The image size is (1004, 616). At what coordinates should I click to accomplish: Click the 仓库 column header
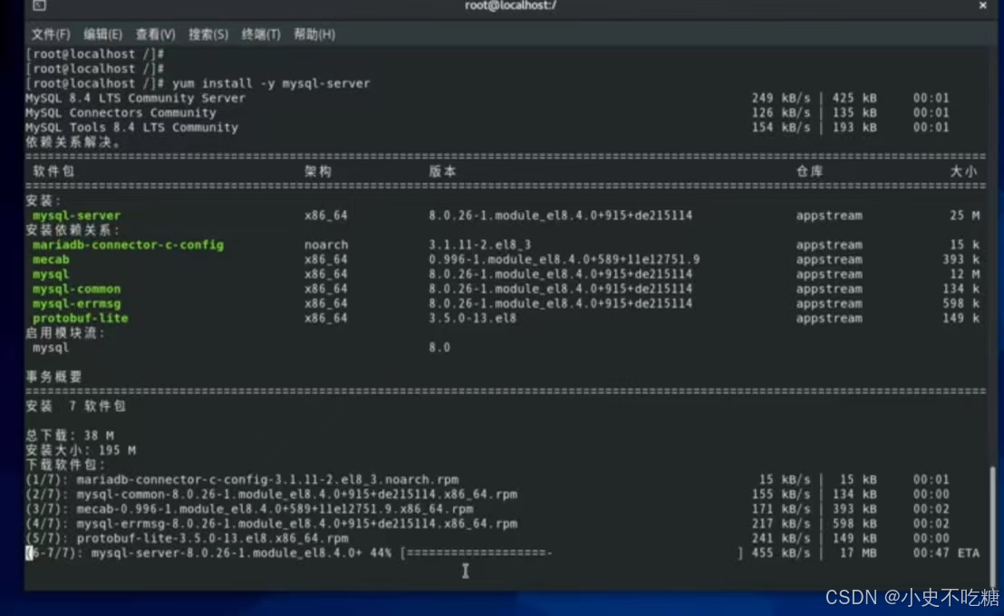point(810,171)
